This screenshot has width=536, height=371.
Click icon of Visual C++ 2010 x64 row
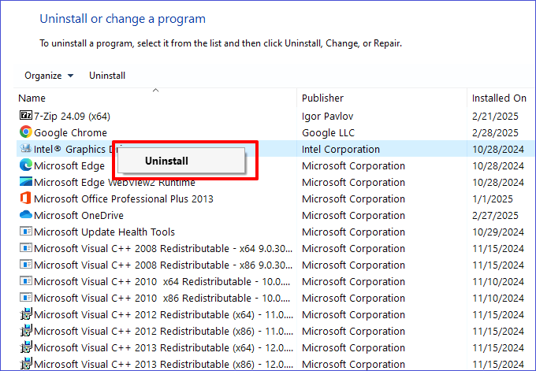[x=26, y=281]
